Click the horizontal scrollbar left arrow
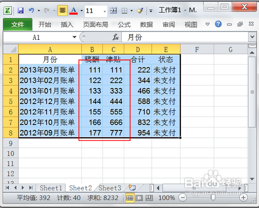This screenshot has width=259, height=208. 157,188
